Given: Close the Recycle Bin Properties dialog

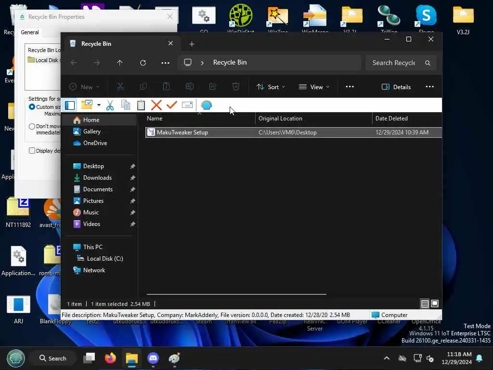Looking at the screenshot, I should 170,16.
